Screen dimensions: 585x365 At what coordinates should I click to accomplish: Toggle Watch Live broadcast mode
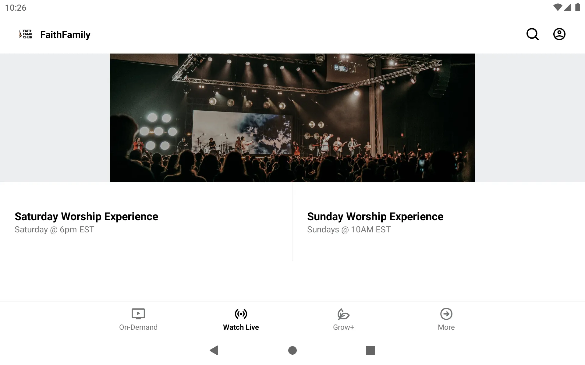pyautogui.click(x=240, y=319)
